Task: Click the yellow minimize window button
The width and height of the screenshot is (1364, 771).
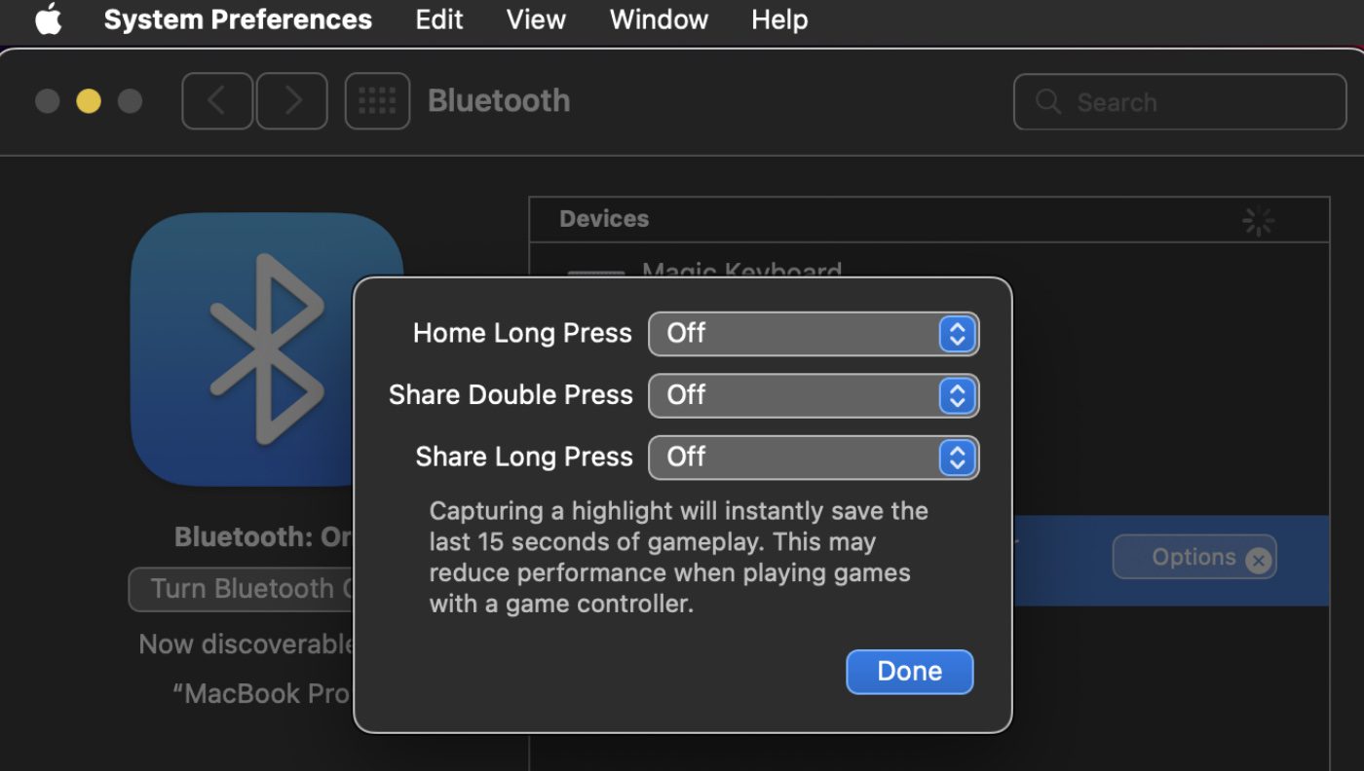Action: 89,101
